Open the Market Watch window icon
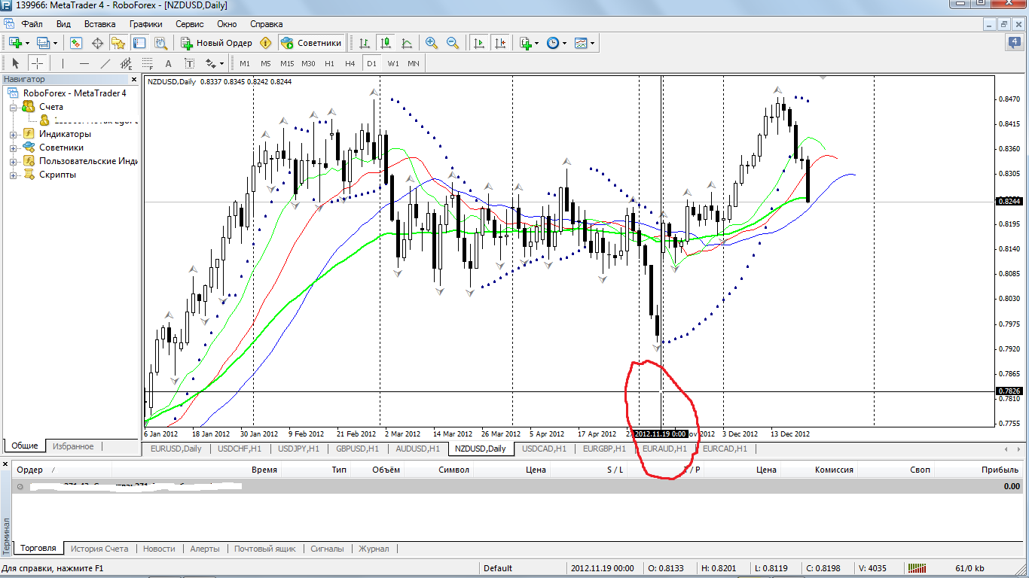1029x578 pixels. coord(76,43)
